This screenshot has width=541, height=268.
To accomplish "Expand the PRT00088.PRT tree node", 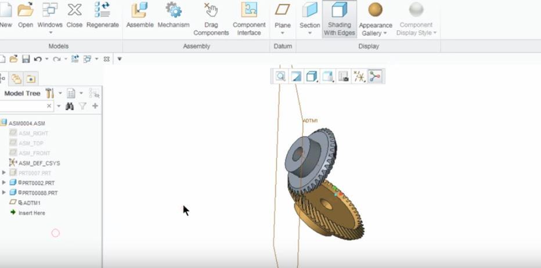I will pyautogui.click(x=4, y=193).
